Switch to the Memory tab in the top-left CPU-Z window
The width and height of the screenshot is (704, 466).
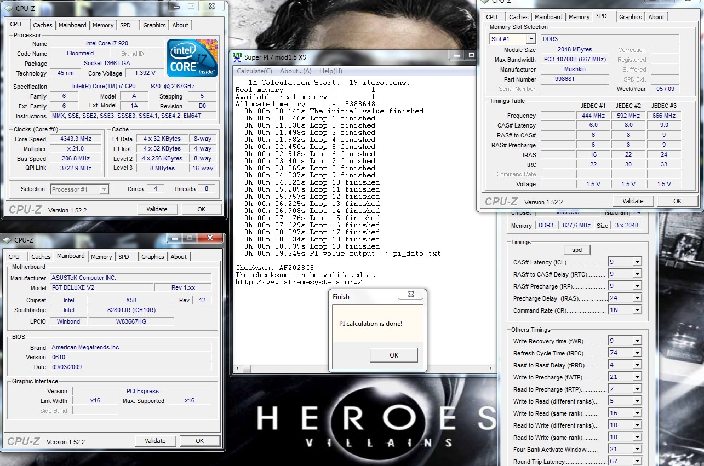103,25
